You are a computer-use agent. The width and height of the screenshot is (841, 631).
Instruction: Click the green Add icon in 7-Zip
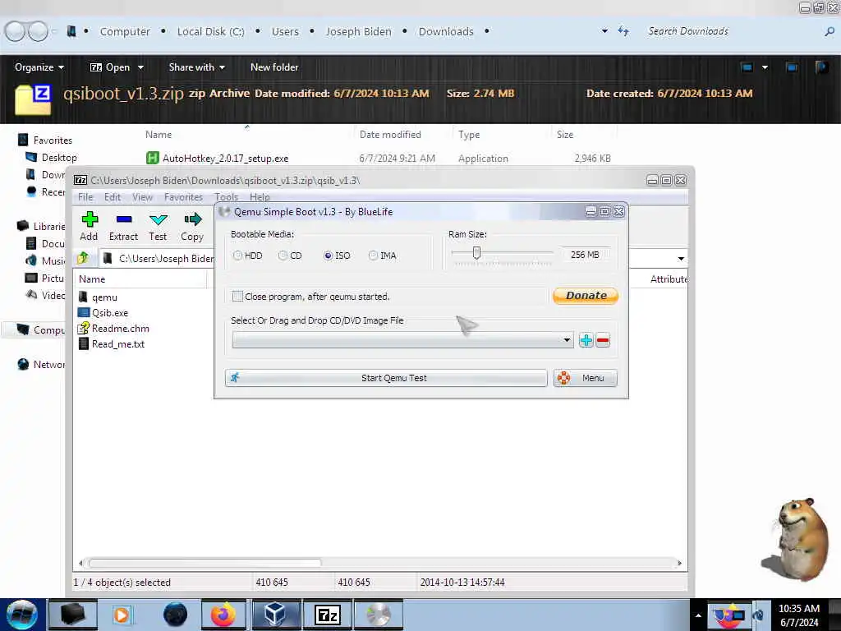(x=90, y=219)
